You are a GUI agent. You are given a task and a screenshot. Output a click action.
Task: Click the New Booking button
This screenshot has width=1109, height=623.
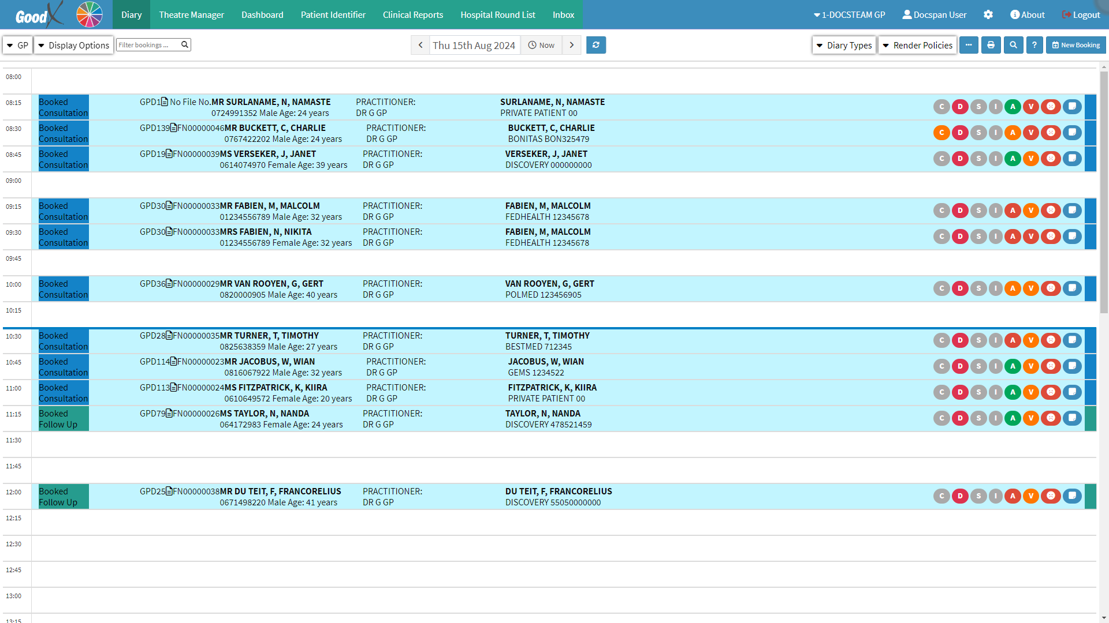point(1075,45)
